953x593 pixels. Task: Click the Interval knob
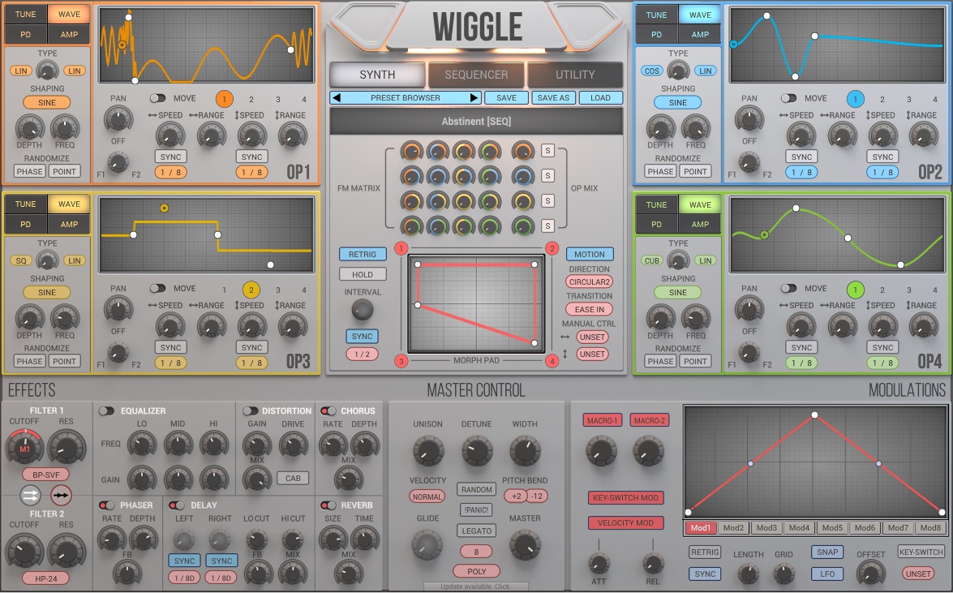pos(363,310)
